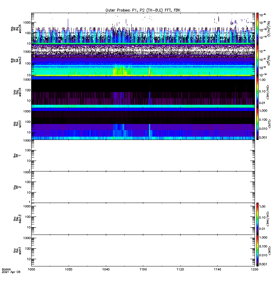Click the thb fbk scm1 <|nT|> color bar
Image resolution: width=272 pixels, height=290 pixels.
tap(257, 124)
